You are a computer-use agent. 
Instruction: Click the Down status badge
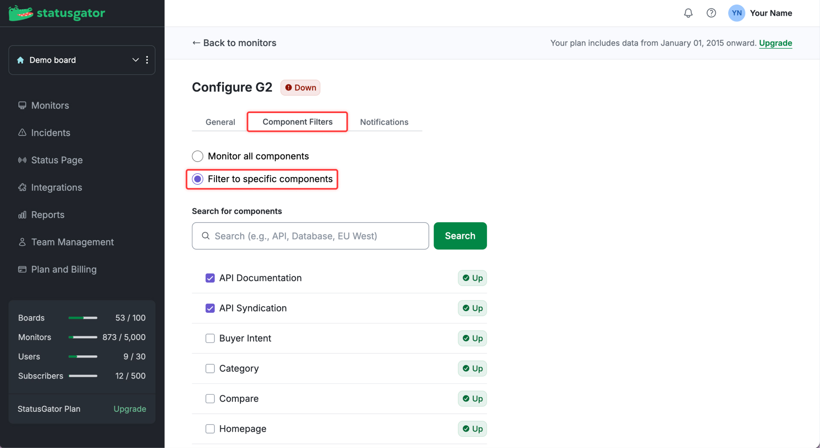click(x=300, y=87)
